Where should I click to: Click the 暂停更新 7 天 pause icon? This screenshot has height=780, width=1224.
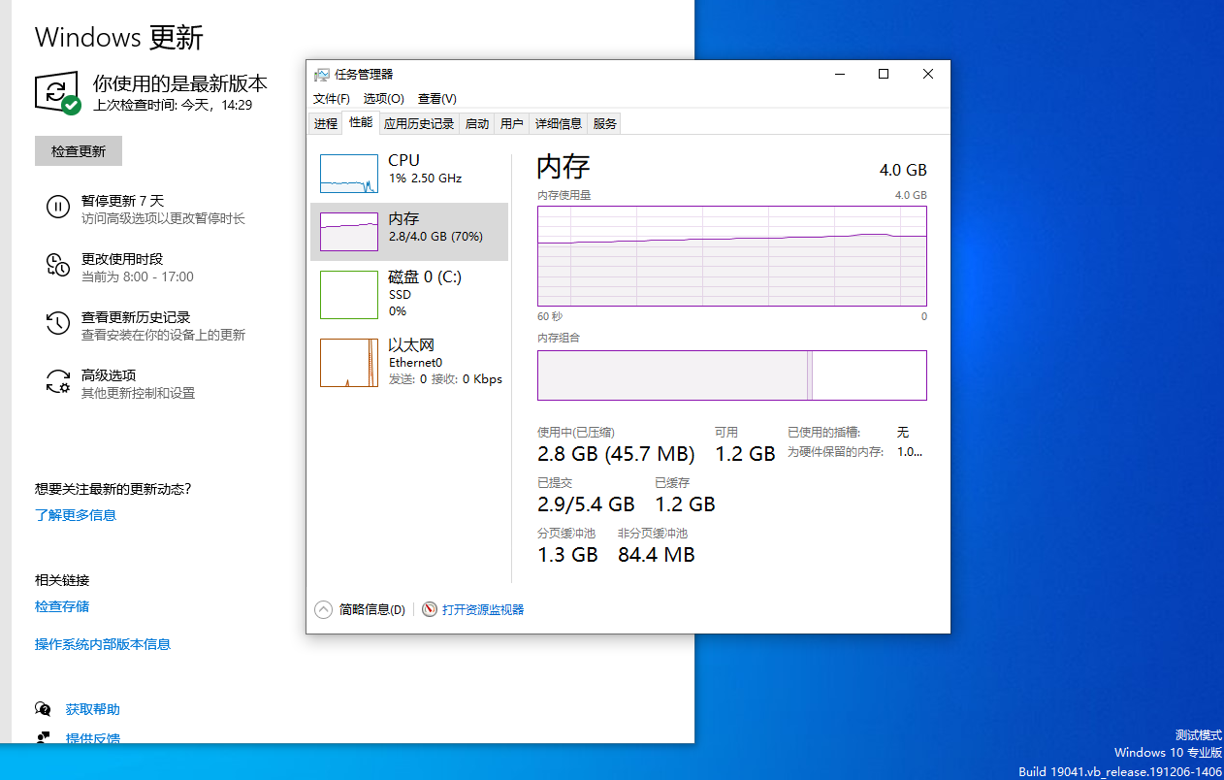click(58, 207)
